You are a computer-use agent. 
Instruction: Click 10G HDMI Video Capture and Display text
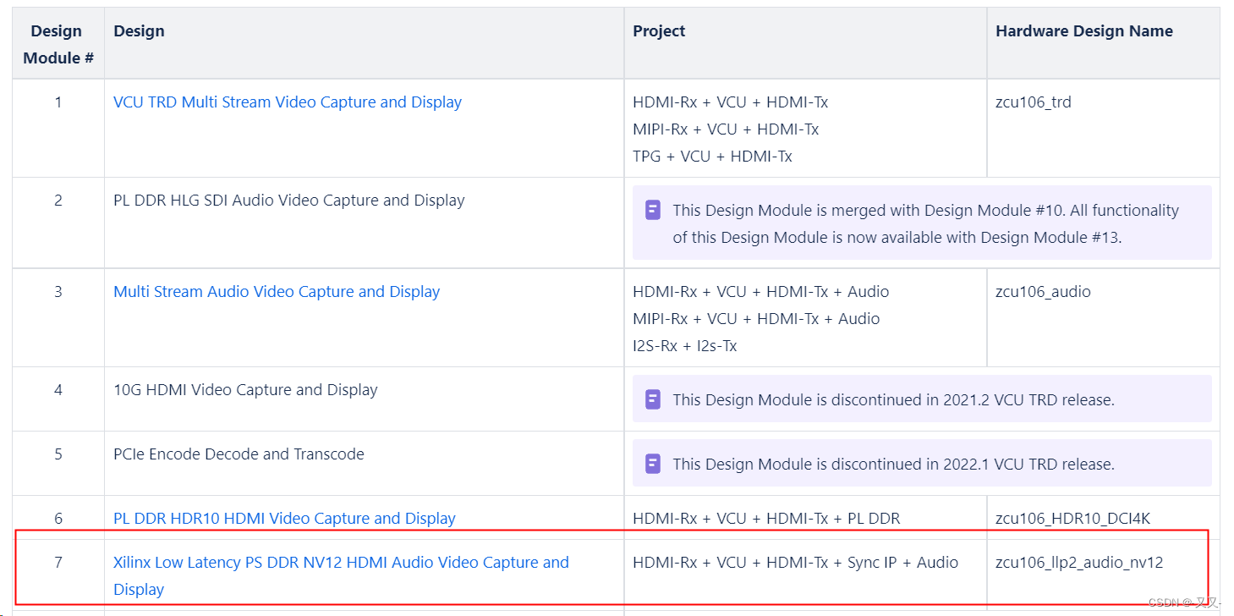pyautogui.click(x=245, y=390)
